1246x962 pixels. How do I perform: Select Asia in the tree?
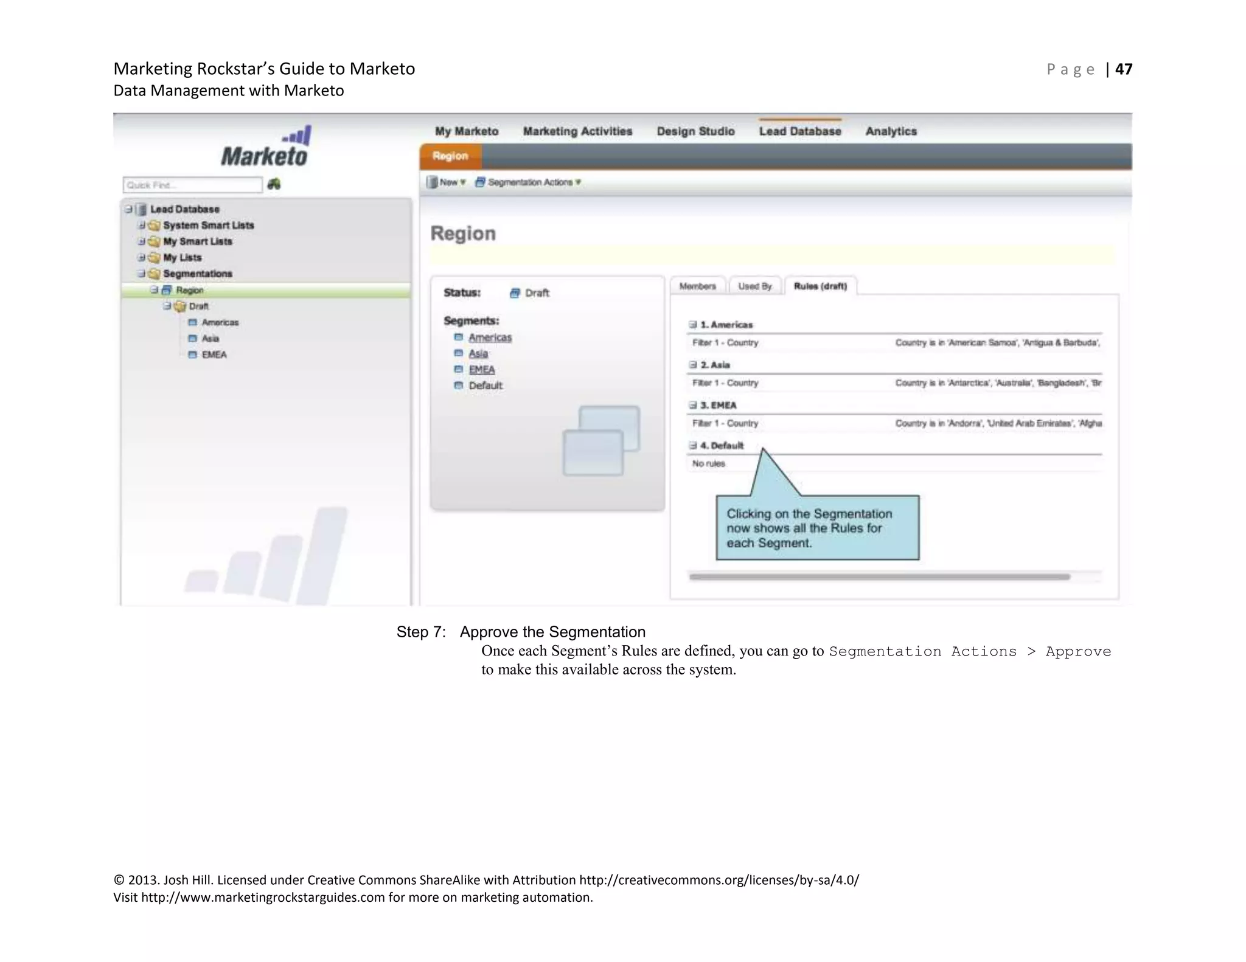click(211, 339)
